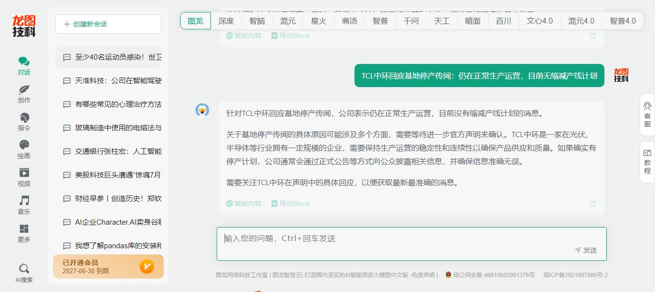Select the 智脑 model tab
Image resolution: width=655 pixels, height=292 pixels.
coord(257,21)
